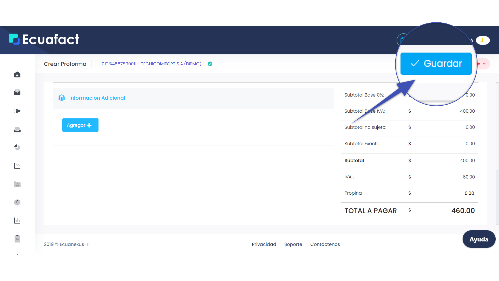Open the bar chart reports icon
This screenshot has height=281, width=499.
pos(17,221)
